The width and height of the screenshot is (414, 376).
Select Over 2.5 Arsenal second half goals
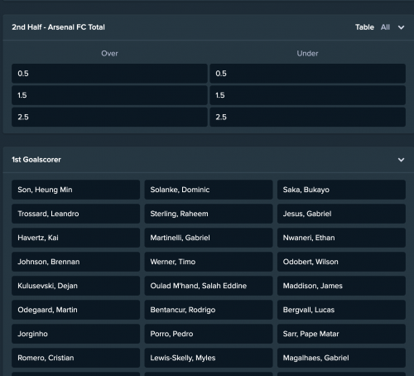[109, 117]
